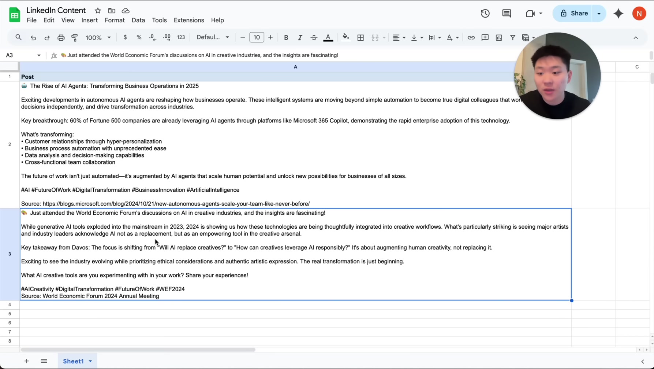Viewport: 654px width, 369px height.
Task: Open the Format menu
Action: click(115, 21)
